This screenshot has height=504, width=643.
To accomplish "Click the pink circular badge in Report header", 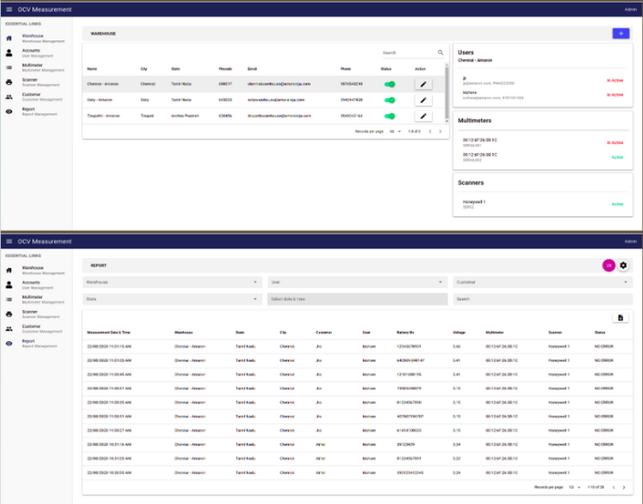I will coord(609,265).
